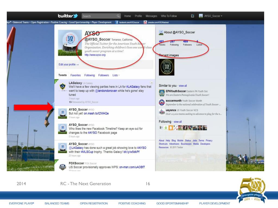This screenshot has width=278, height=208.
Task: Click the Listed count stat
Action: coord(199,43)
